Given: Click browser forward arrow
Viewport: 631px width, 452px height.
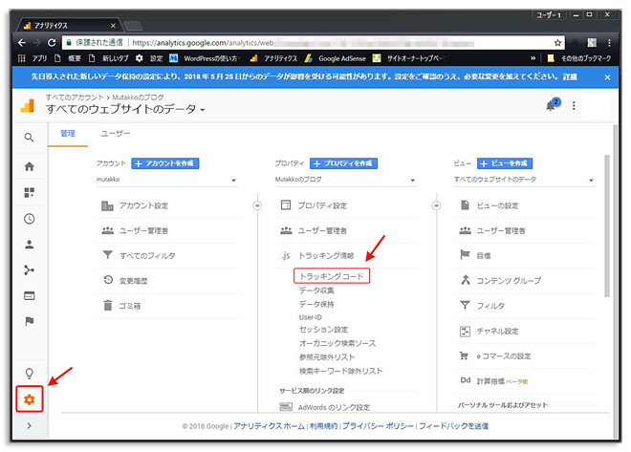Looking at the screenshot, I should click(x=36, y=43).
